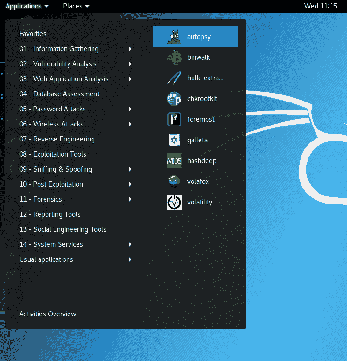Click the volatility pulse icon
This screenshot has height=361, width=347.
pyautogui.click(x=174, y=202)
